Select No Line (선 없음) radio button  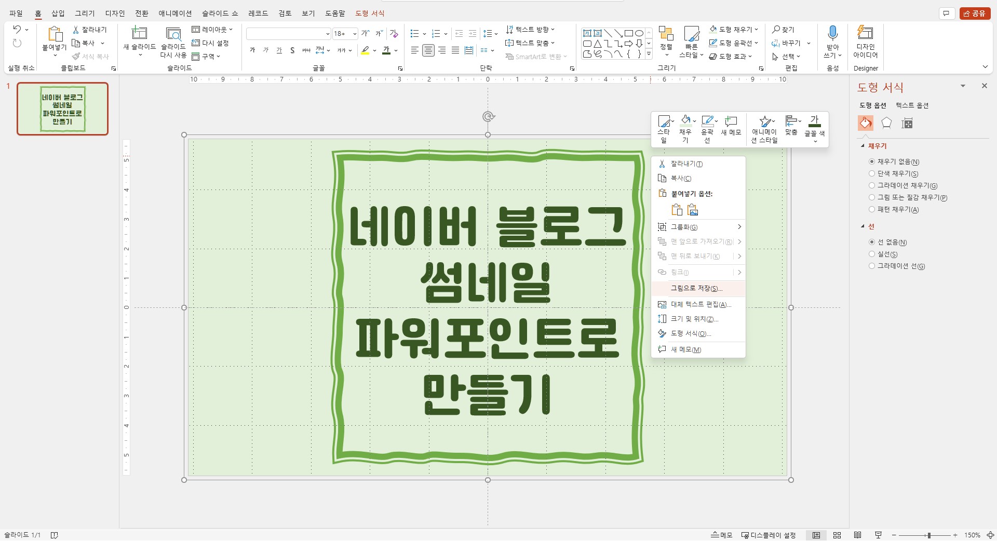tap(872, 242)
